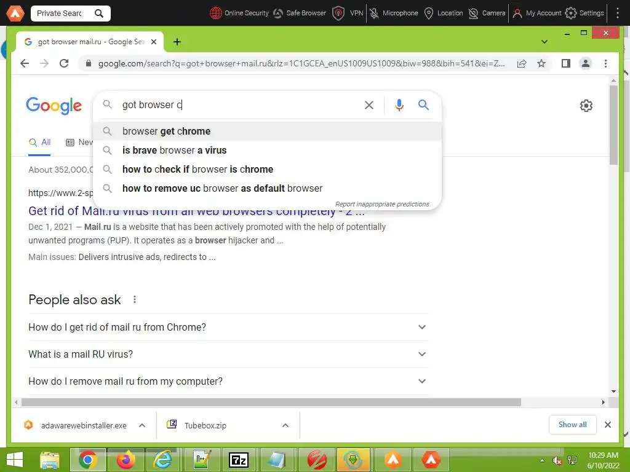Open the Safe Browser option
The width and height of the screenshot is (630, 472).
(x=300, y=14)
